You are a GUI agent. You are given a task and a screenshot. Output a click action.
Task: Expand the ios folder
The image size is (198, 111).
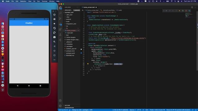click(x=67, y=26)
